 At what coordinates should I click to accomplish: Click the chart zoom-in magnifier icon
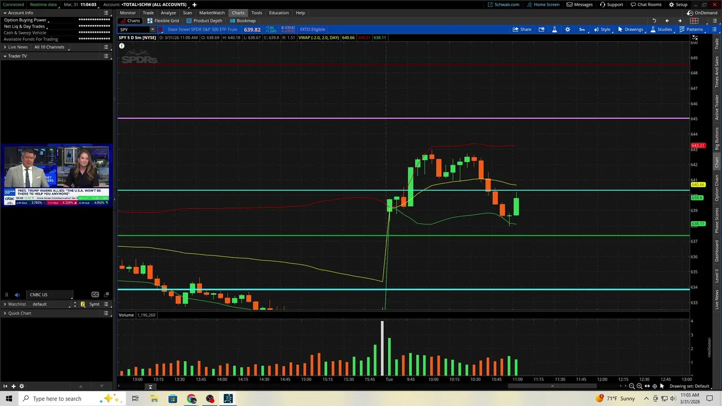(639, 386)
